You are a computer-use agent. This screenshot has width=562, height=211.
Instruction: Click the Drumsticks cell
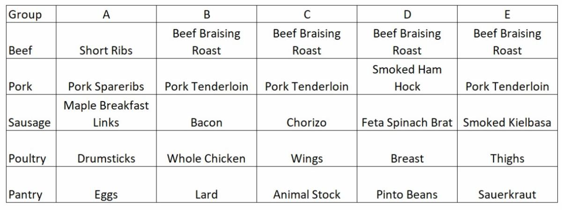click(106, 159)
